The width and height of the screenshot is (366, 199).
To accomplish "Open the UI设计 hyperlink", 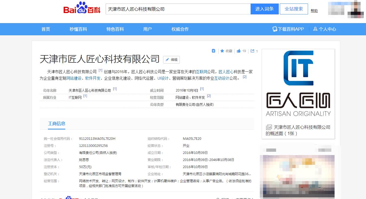I will point(163,78).
